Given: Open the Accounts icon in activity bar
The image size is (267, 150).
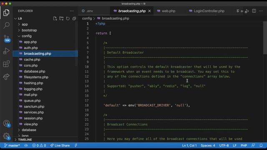Looking at the screenshot, I should click(x=7, y=123).
